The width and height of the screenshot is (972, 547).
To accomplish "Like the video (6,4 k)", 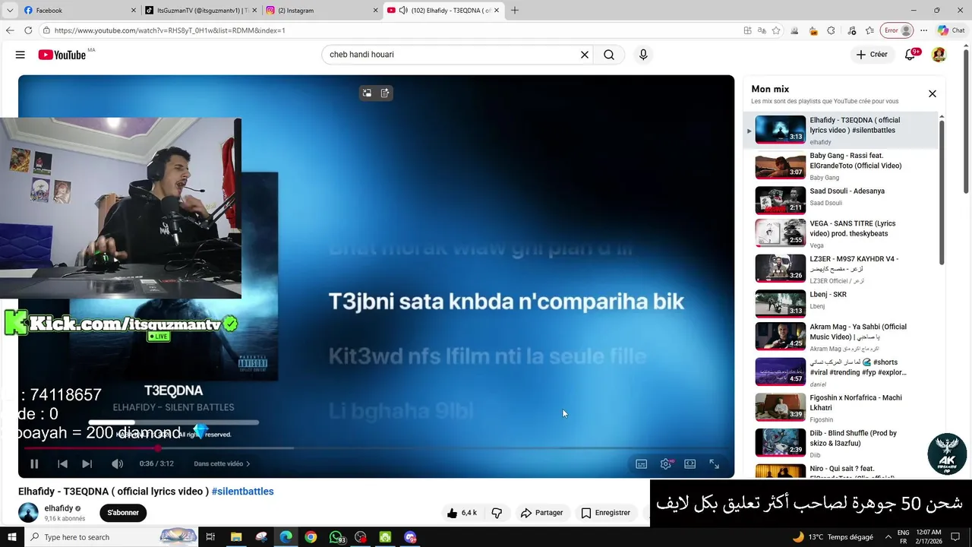I will tap(462, 513).
